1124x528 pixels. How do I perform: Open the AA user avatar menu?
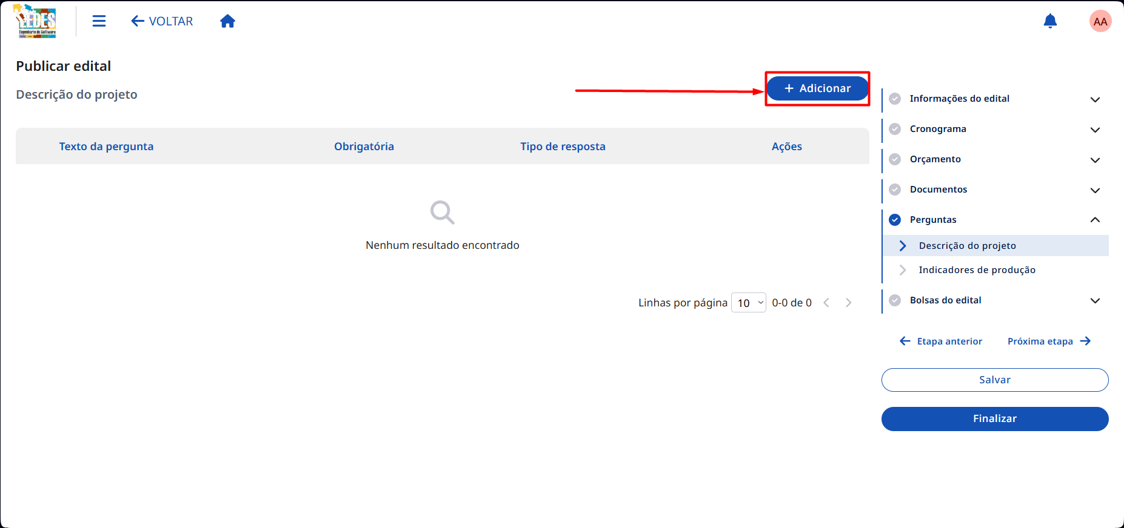coord(1100,21)
